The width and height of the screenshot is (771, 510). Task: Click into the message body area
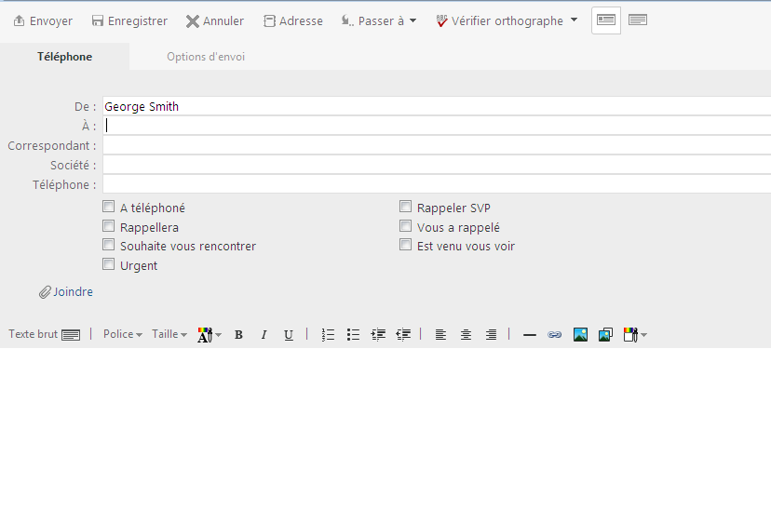coord(385,428)
